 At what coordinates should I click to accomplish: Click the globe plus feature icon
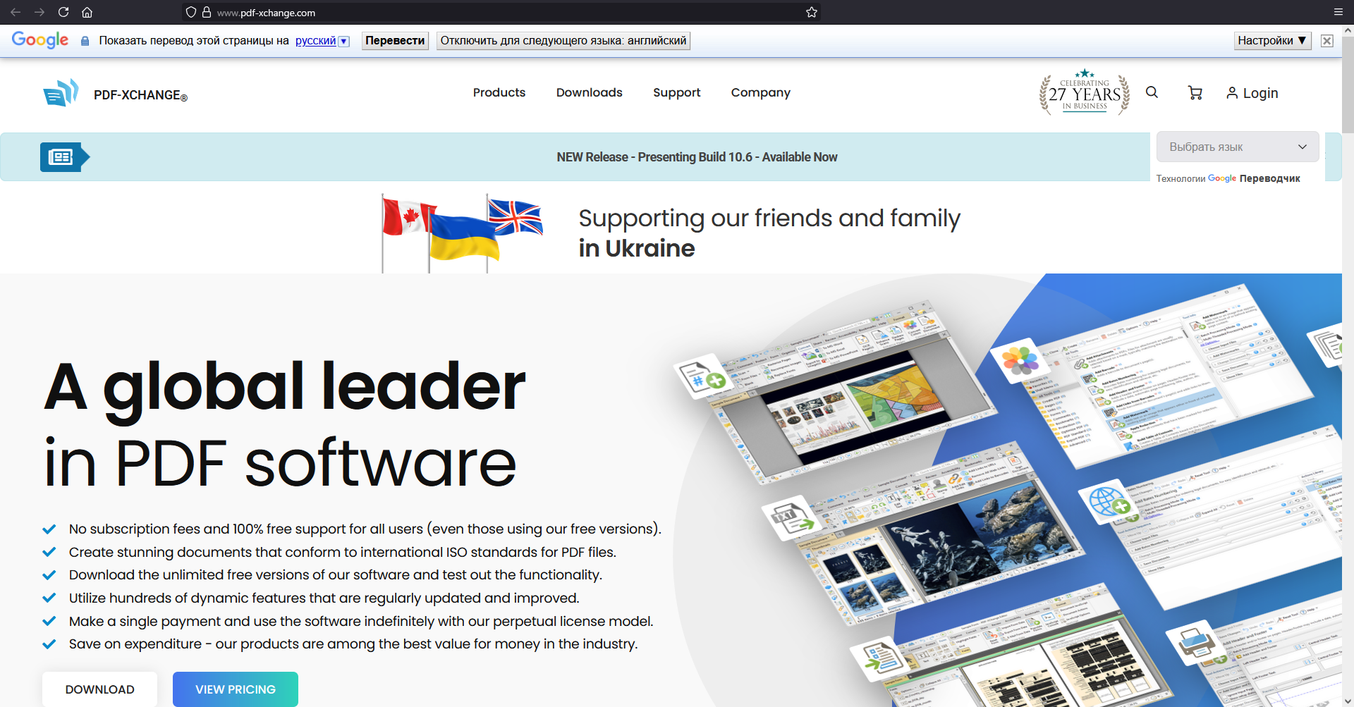click(1109, 501)
